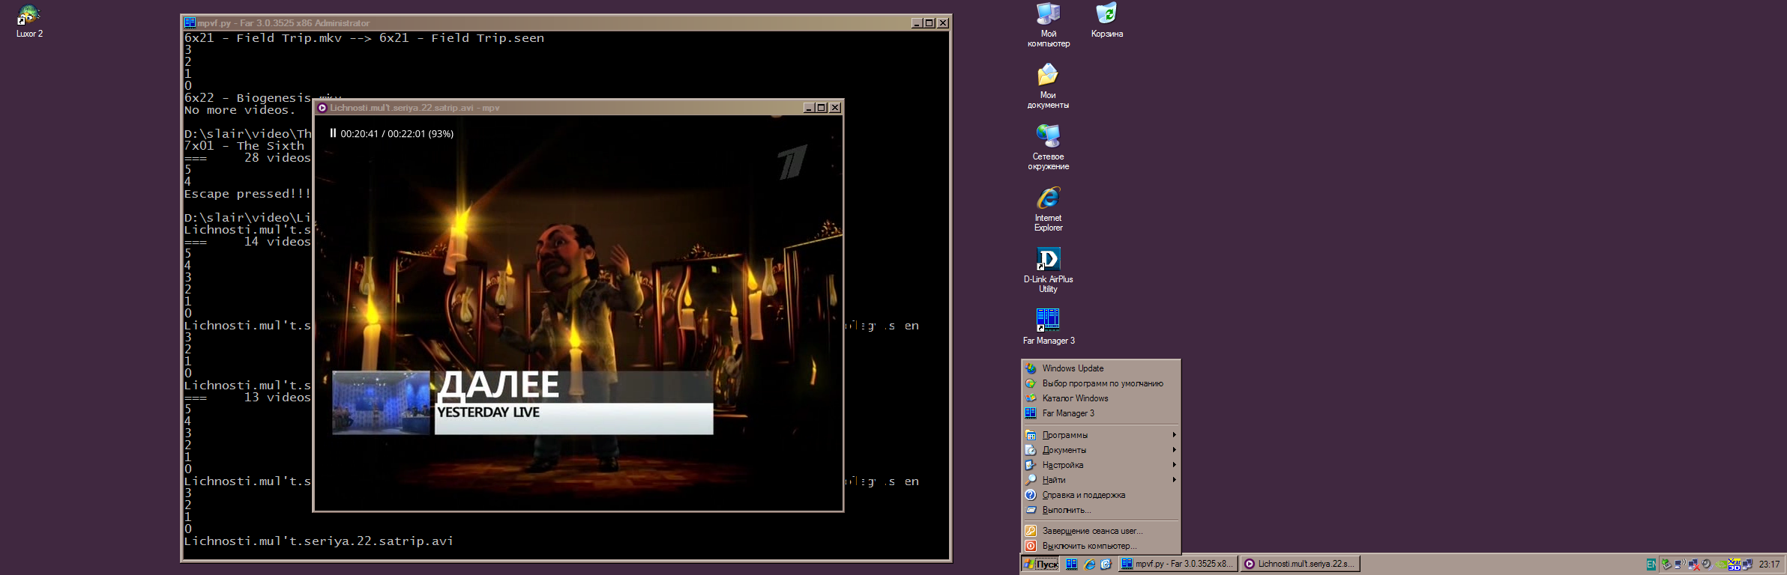Select Выключить компьютер... in start menu

point(1100,546)
